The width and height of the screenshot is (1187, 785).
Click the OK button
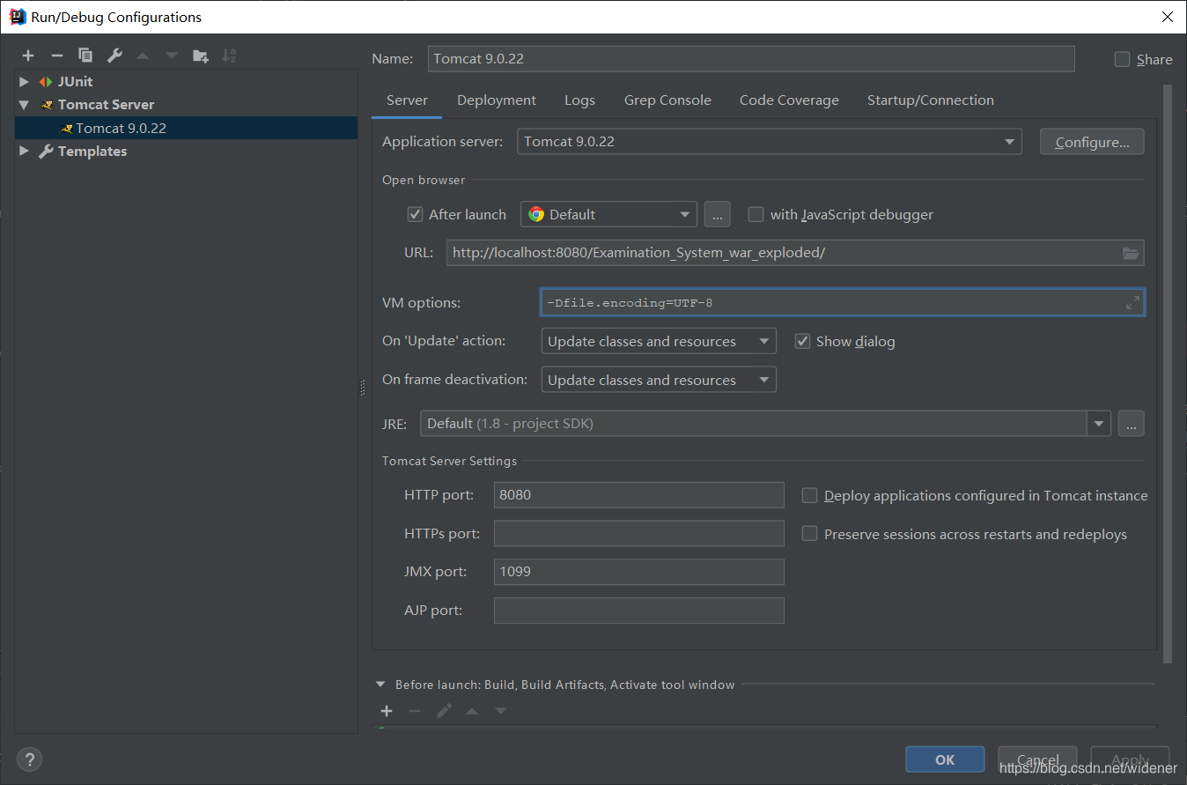945,759
